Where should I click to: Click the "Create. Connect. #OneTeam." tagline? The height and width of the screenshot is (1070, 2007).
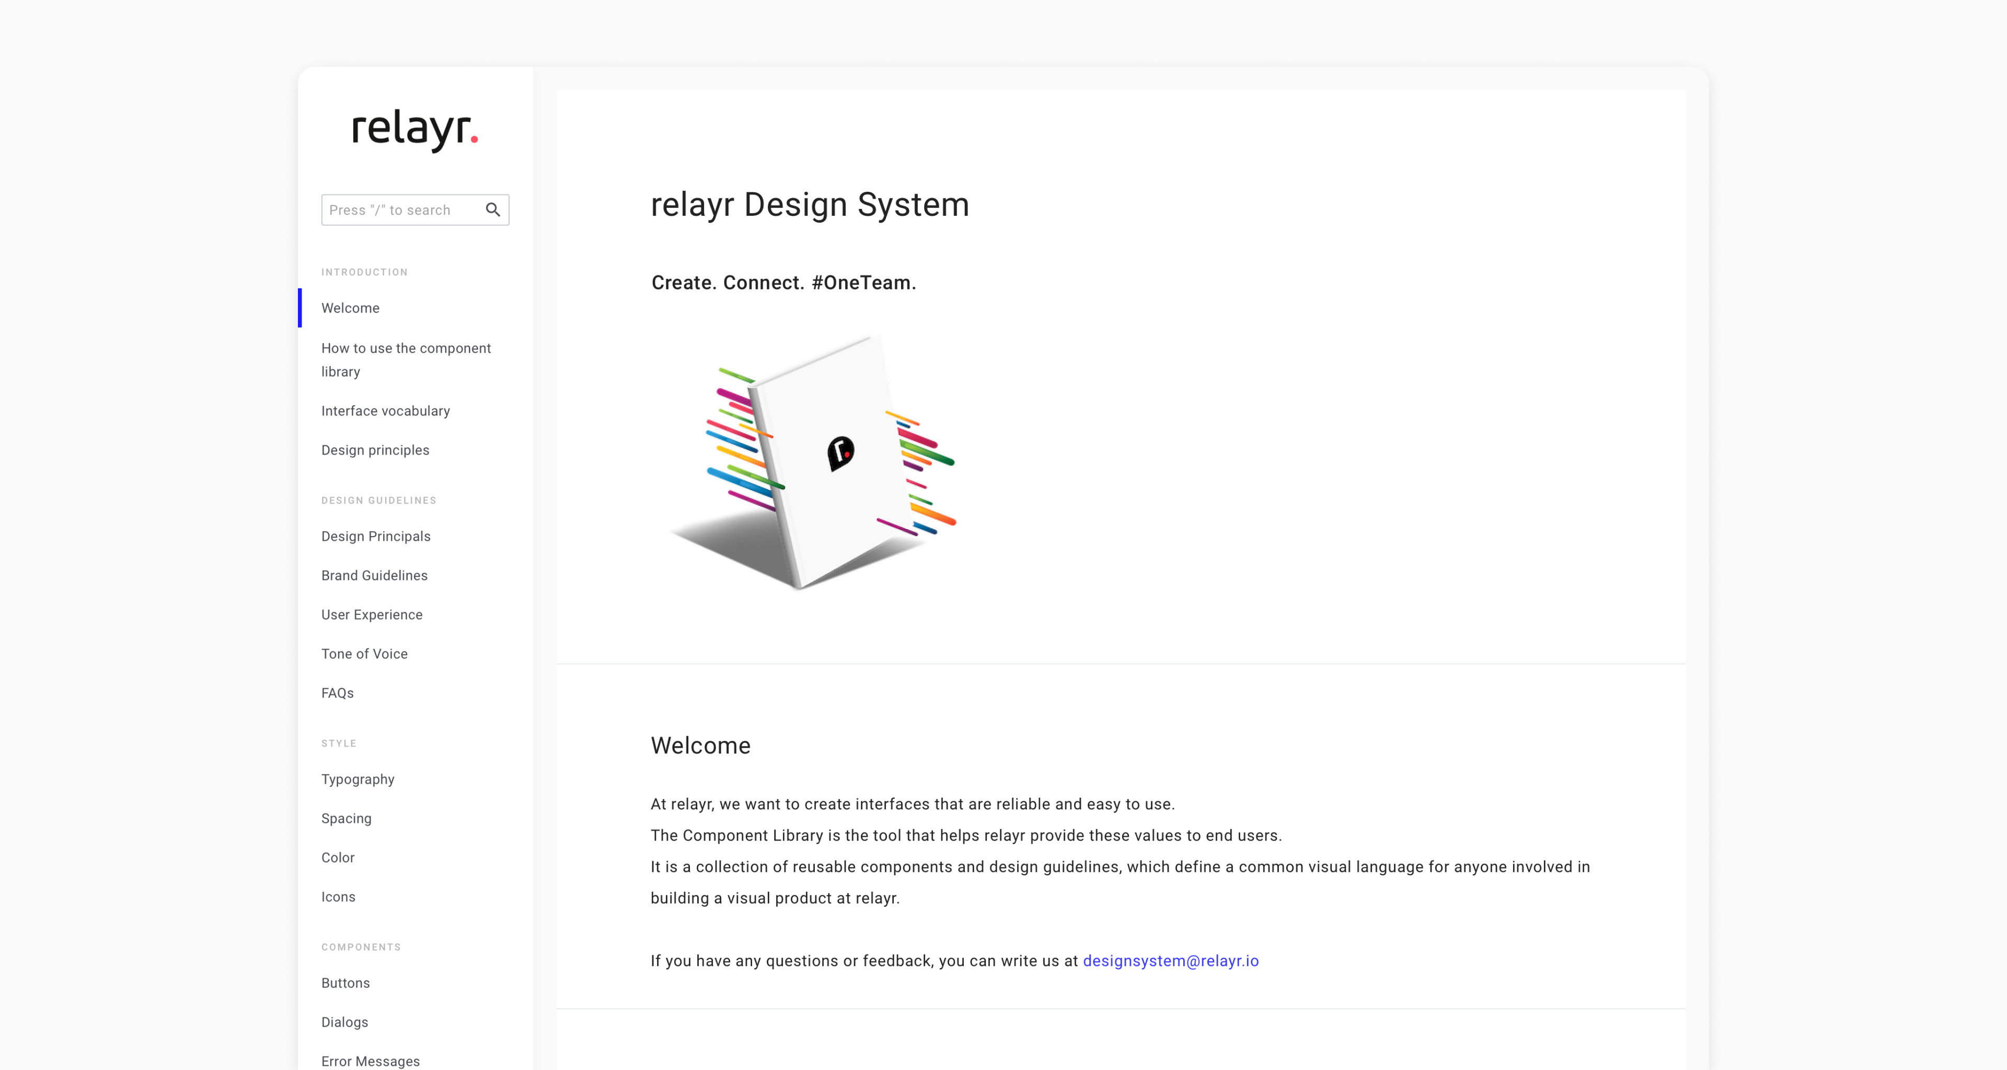(783, 283)
